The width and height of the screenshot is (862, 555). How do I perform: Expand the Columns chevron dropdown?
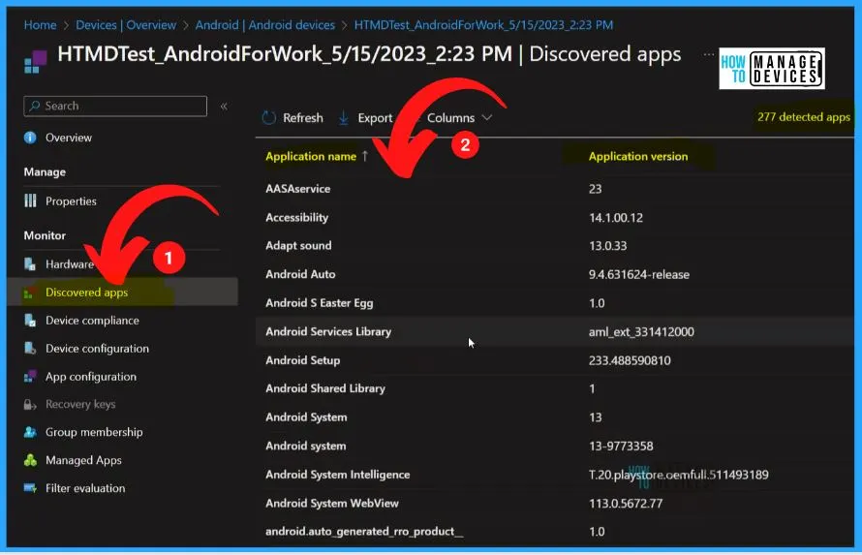(487, 117)
